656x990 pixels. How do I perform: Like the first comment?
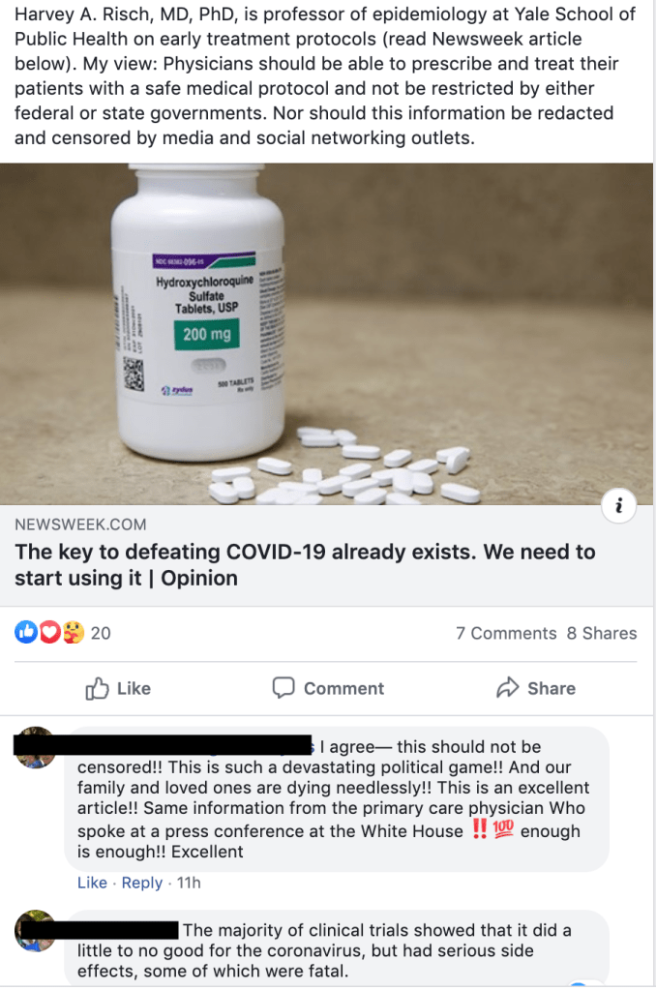(x=92, y=883)
